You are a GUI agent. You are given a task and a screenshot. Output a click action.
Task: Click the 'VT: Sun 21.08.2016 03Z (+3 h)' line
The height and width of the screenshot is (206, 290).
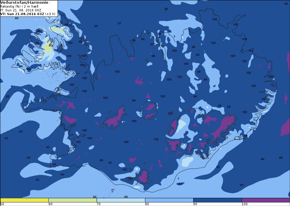(28, 14)
